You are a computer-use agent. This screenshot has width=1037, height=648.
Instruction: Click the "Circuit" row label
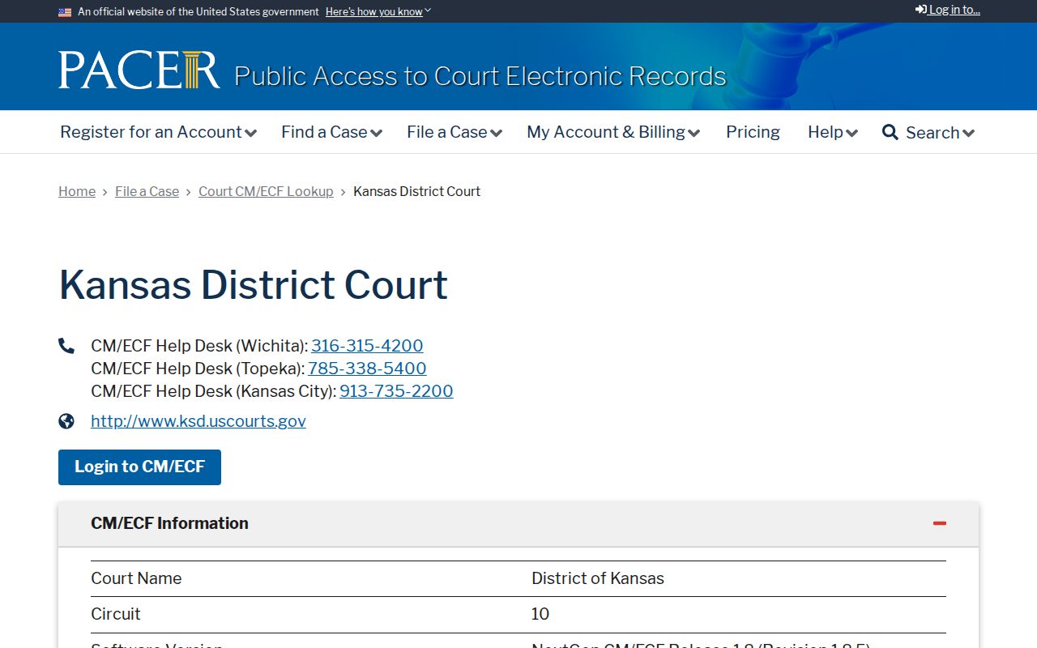116,614
